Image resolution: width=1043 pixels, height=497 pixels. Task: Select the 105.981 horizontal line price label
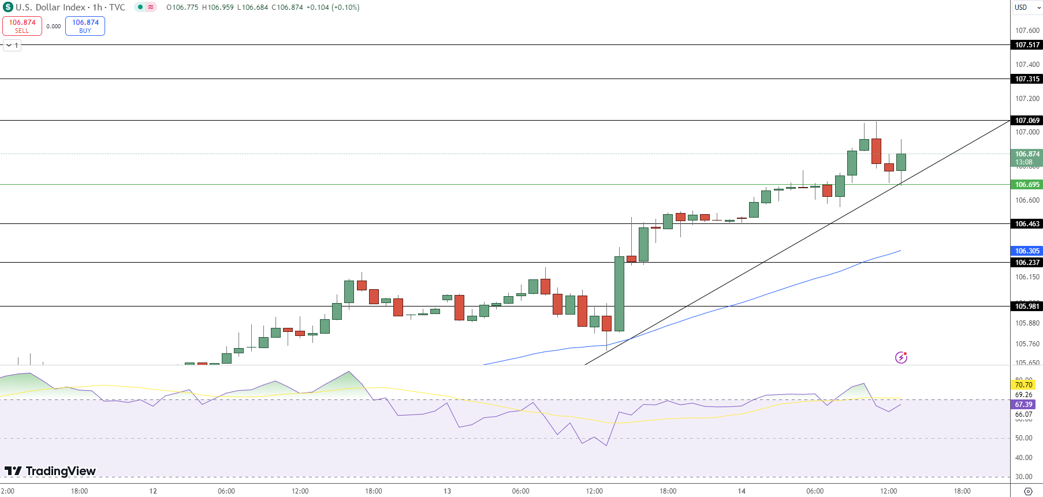click(x=1027, y=307)
